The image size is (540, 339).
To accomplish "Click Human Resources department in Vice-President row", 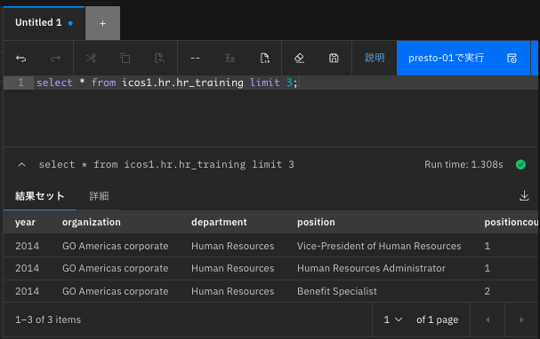I will (x=232, y=246).
